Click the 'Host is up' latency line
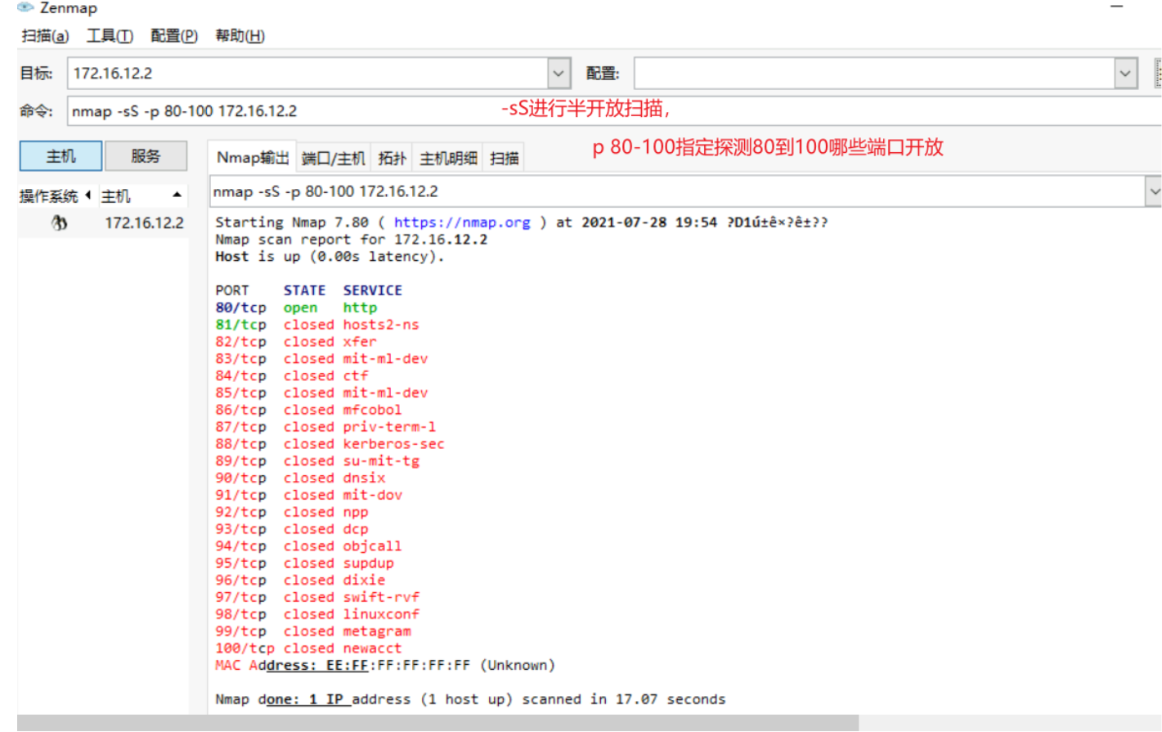The width and height of the screenshot is (1162, 732). click(x=330, y=257)
